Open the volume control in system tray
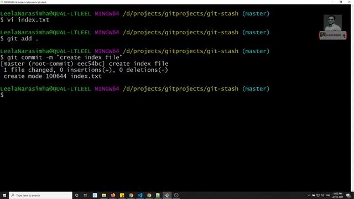The height and width of the screenshot is (199, 354). pyautogui.click(x=322, y=195)
